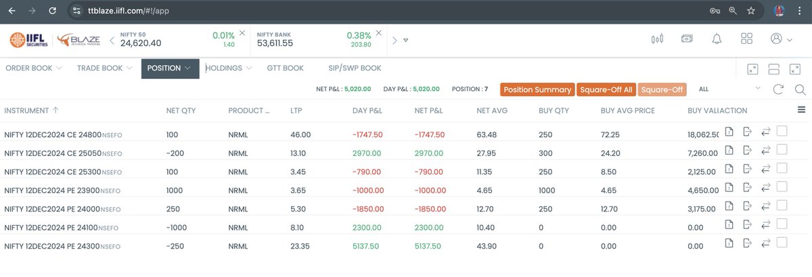Go to previous index ticker arrow
The image size is (812, 277).
112,41
